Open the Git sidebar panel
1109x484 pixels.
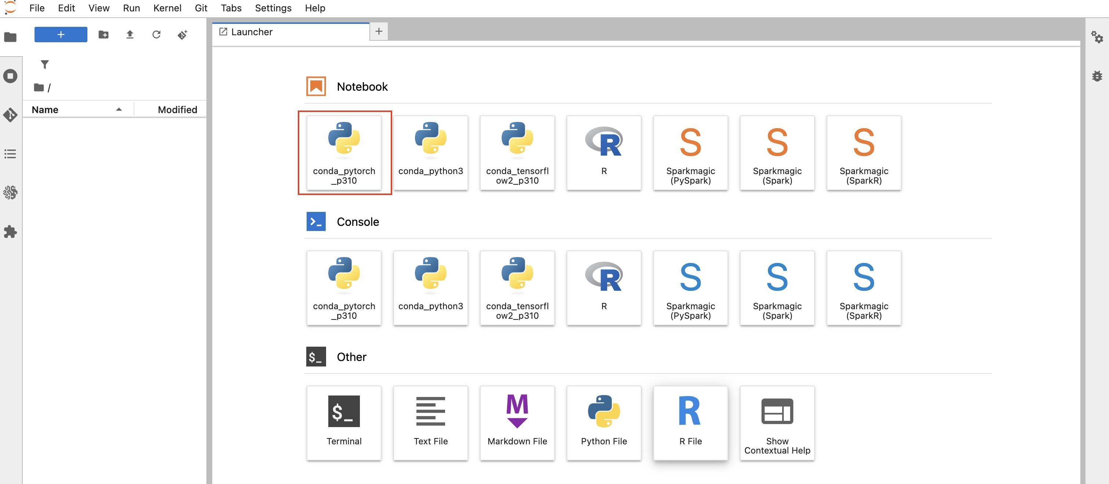(x=10, y=115)
